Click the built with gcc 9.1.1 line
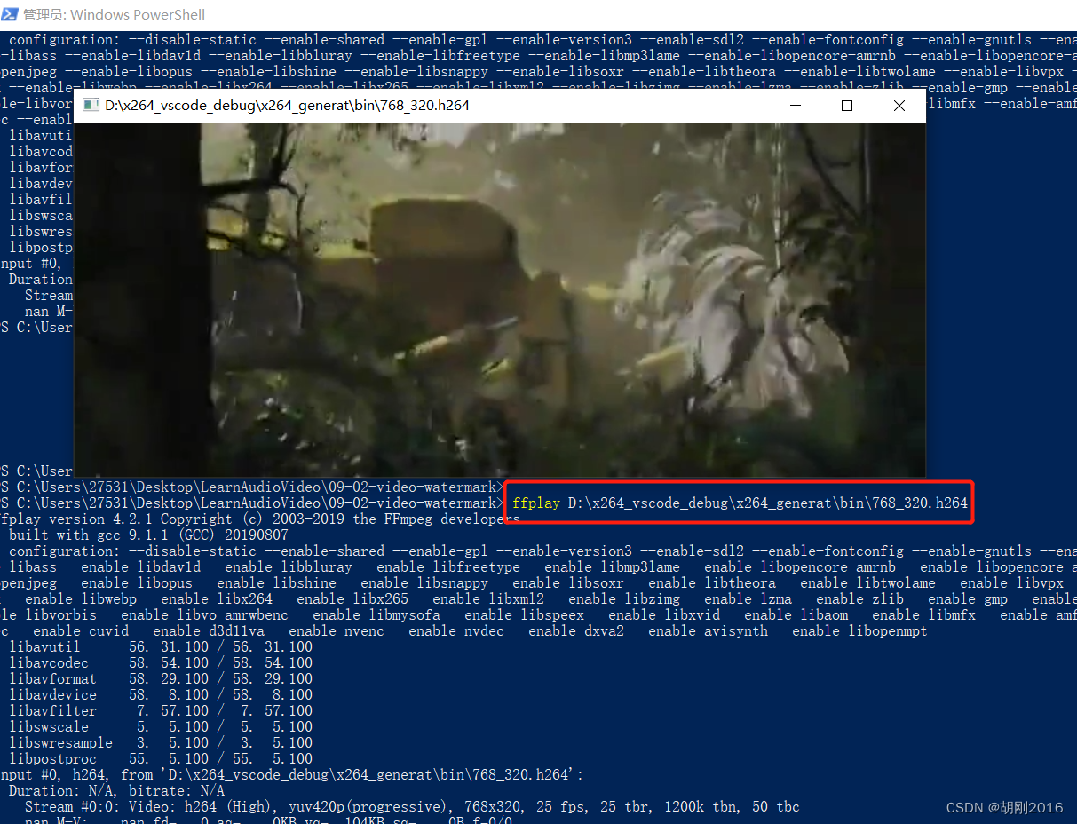The image size is (1077, 824). click(x=133, y=535)
